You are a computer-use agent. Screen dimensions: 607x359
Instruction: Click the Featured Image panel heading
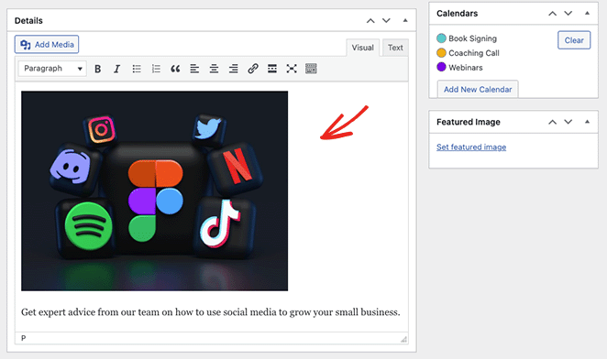[469, 122]
